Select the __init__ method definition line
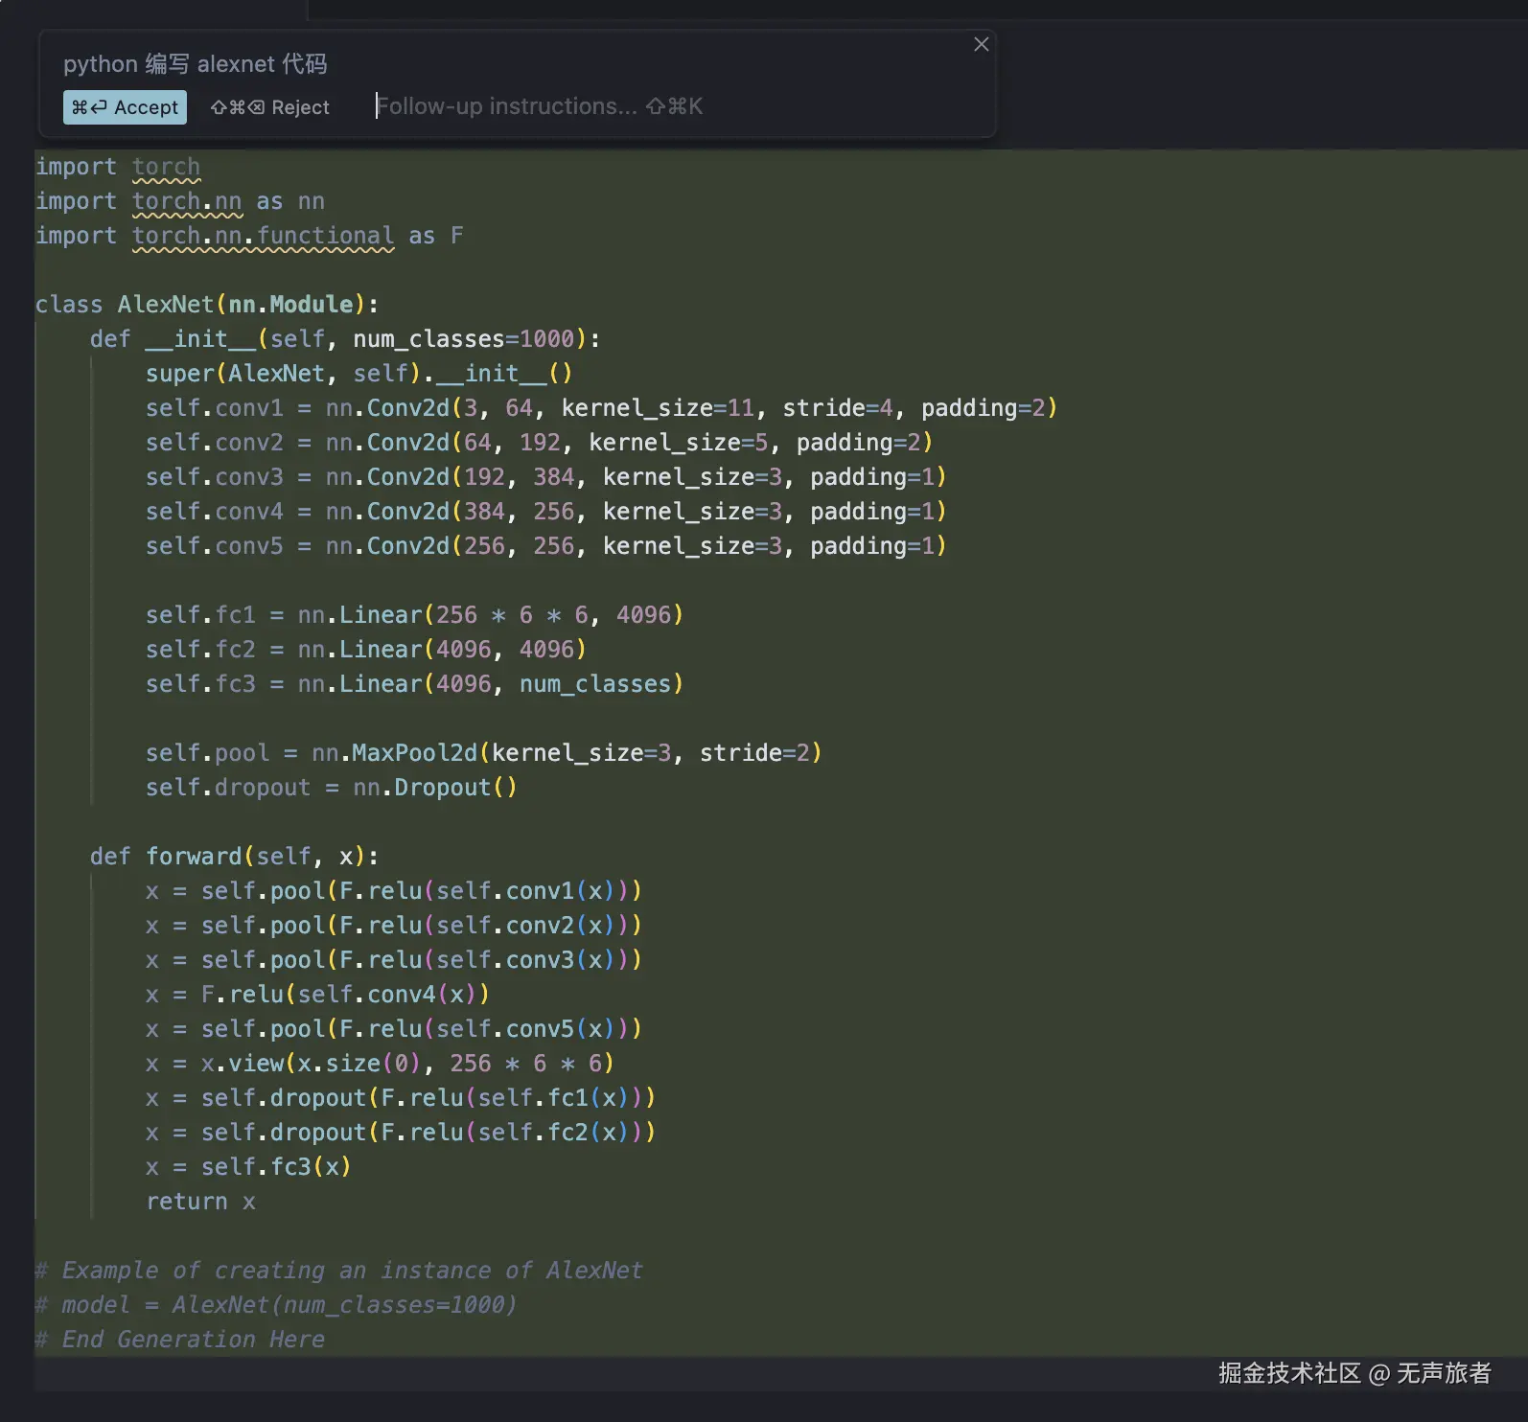This screenshot has width=1528, height=1422. tap(345, 339)
